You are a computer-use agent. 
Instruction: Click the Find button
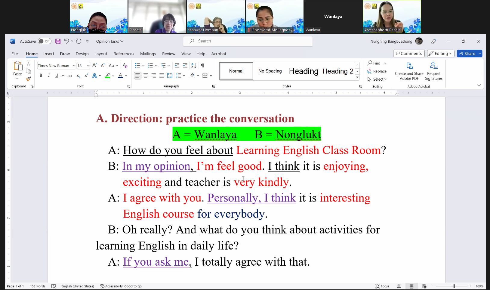click(374, 63)
